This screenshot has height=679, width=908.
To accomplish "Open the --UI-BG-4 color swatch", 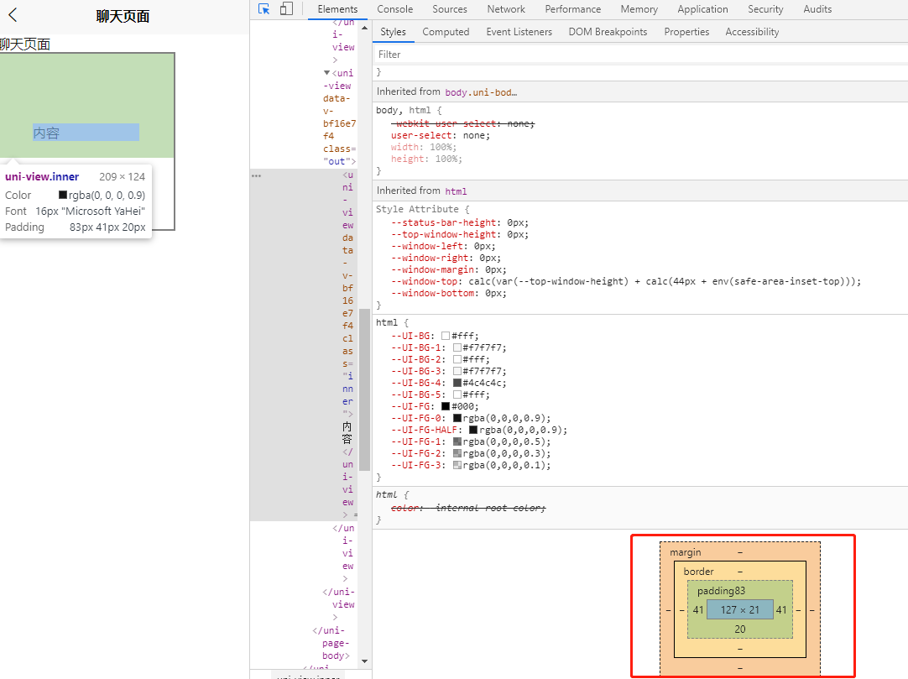I will 457,383.
